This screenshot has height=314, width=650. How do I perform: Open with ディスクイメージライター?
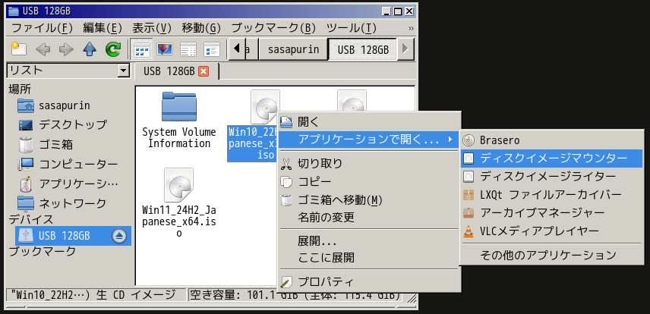[x=552, y=177]
